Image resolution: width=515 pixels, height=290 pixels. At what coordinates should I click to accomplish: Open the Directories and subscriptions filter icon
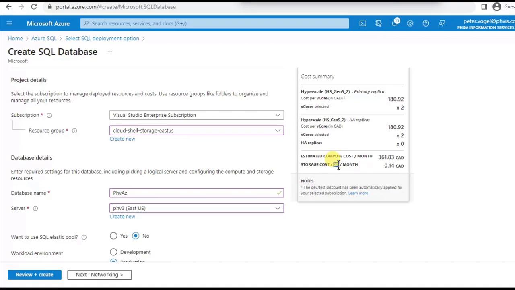379,23
